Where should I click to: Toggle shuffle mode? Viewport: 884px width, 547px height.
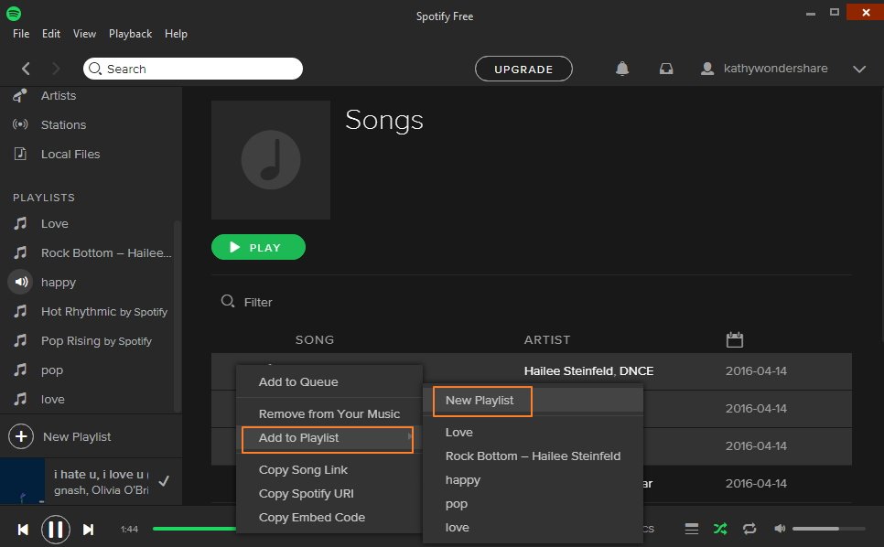point(720,529)
